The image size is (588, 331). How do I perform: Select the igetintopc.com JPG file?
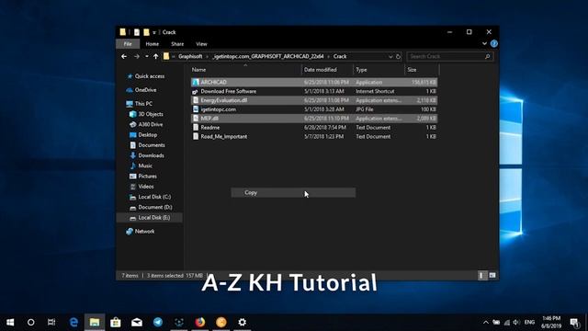314,109
